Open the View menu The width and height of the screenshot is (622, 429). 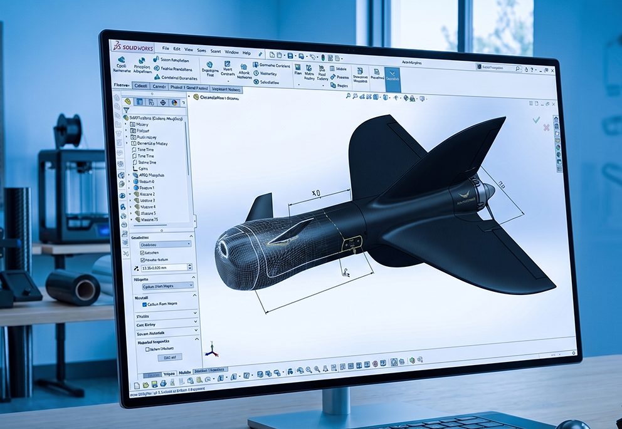[x=189, y=49]
